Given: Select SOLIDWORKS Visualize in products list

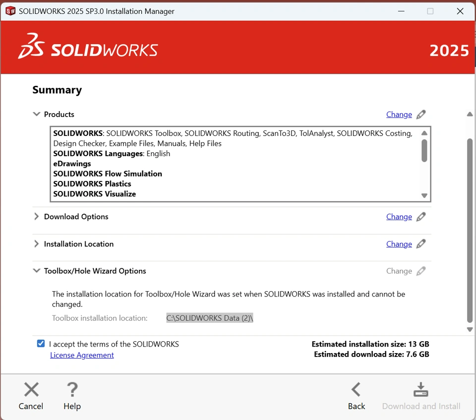Looking at the screenshot, I should tap(94, 194).
